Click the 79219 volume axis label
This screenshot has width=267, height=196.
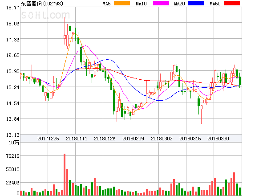pyautogui.click(x=13, y=156)
